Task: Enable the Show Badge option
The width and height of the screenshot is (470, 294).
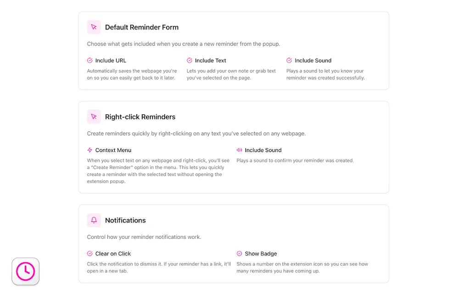Action: point(257,253)
